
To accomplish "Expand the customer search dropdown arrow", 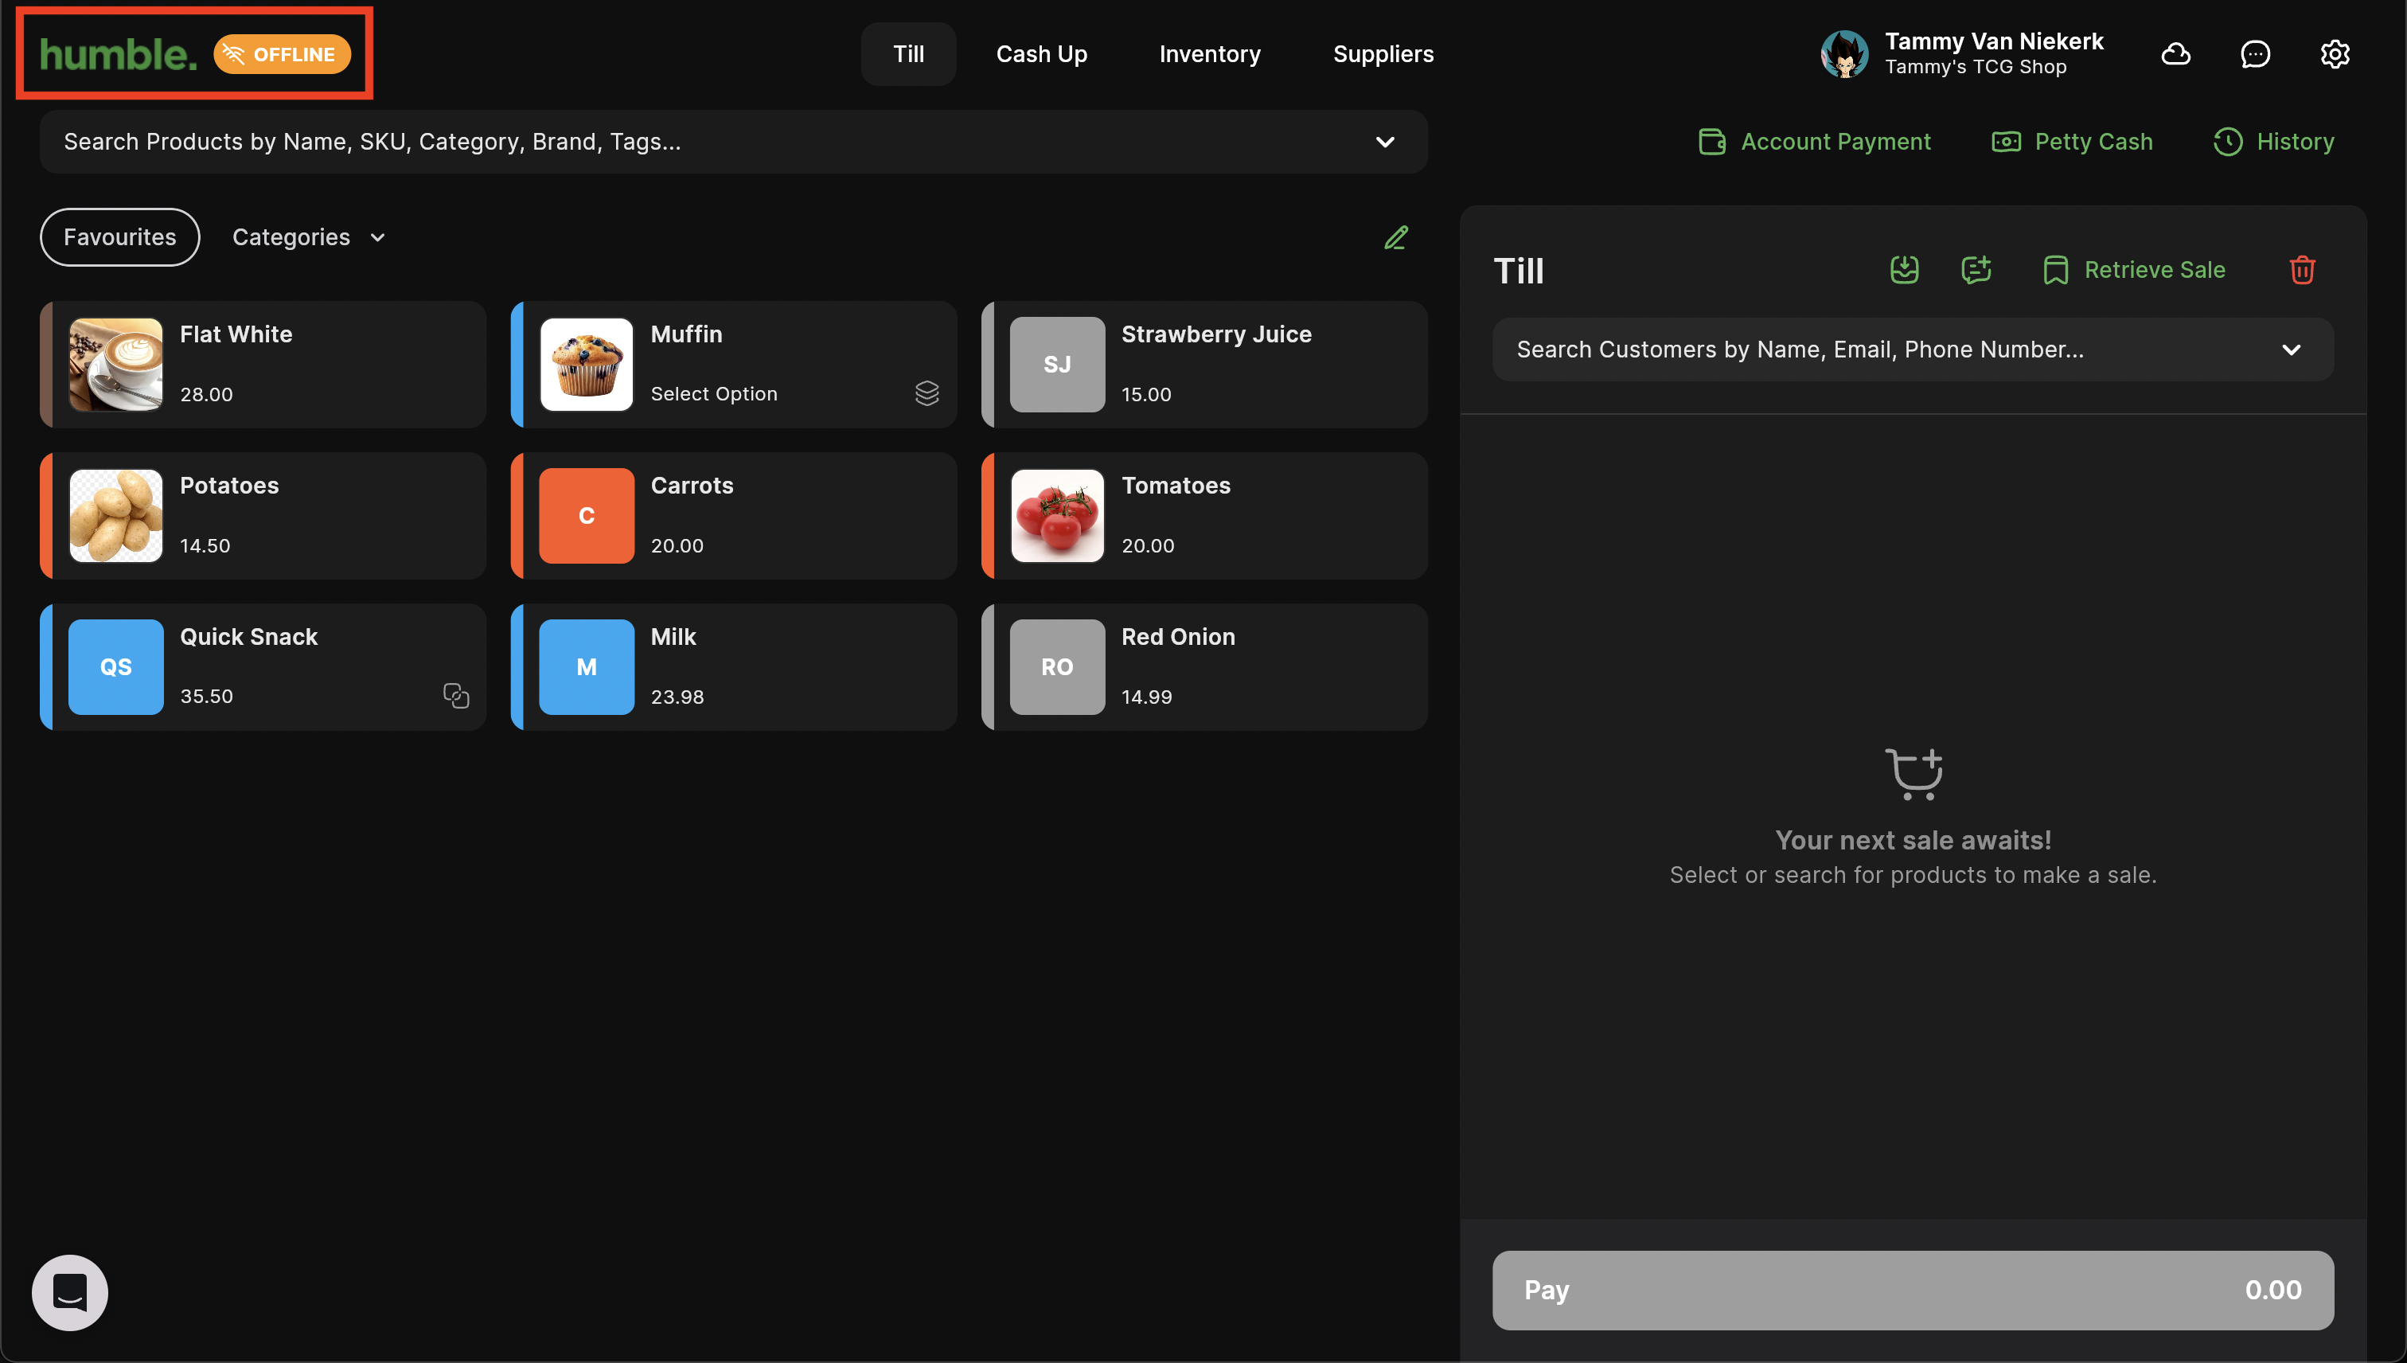I will pyautogui.click(x=2290, y=350).
